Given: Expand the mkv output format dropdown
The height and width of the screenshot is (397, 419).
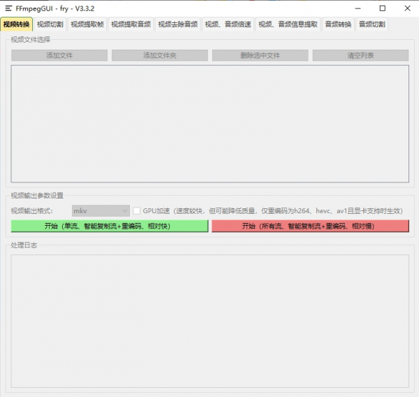Looking at the screenshot, I should coord(101,211).
